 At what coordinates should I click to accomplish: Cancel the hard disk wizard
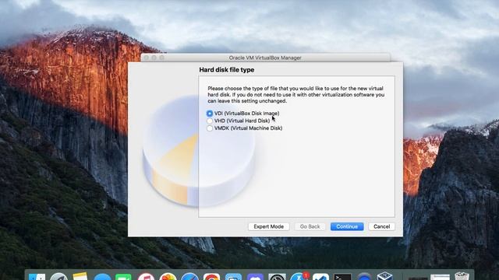pyautogui.click(x=381, y=226)
